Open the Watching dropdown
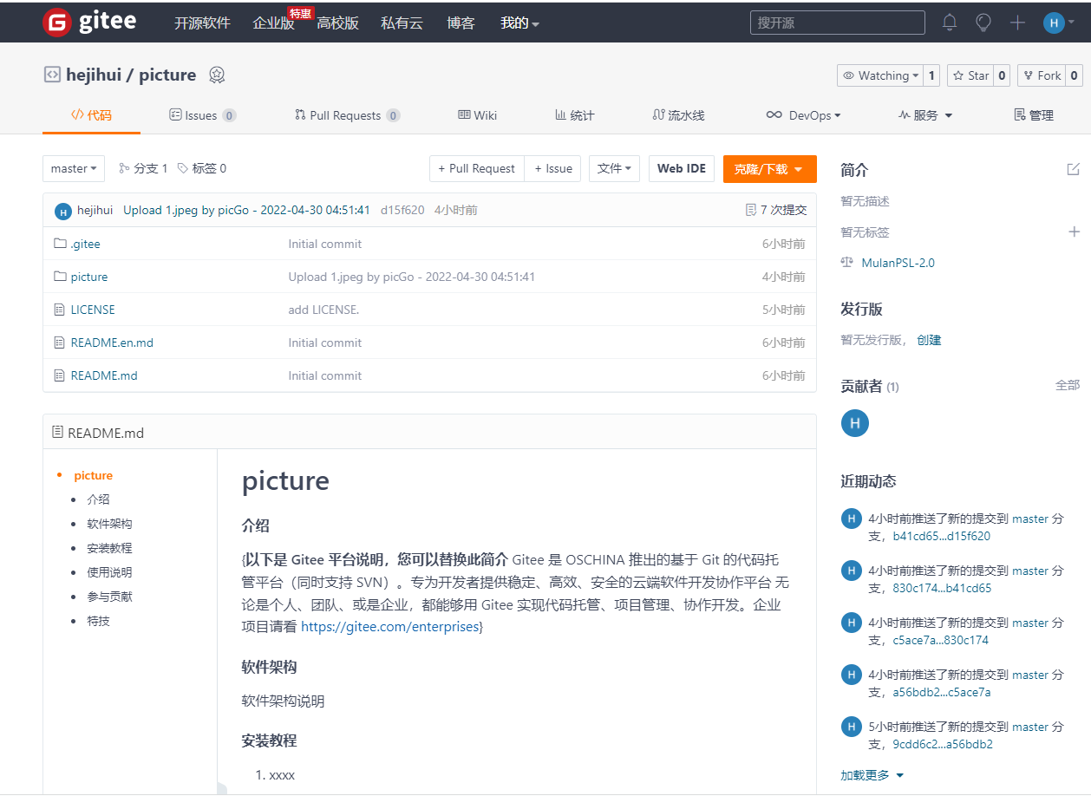This screenshot has height=796, width=1091. [879, 75]
